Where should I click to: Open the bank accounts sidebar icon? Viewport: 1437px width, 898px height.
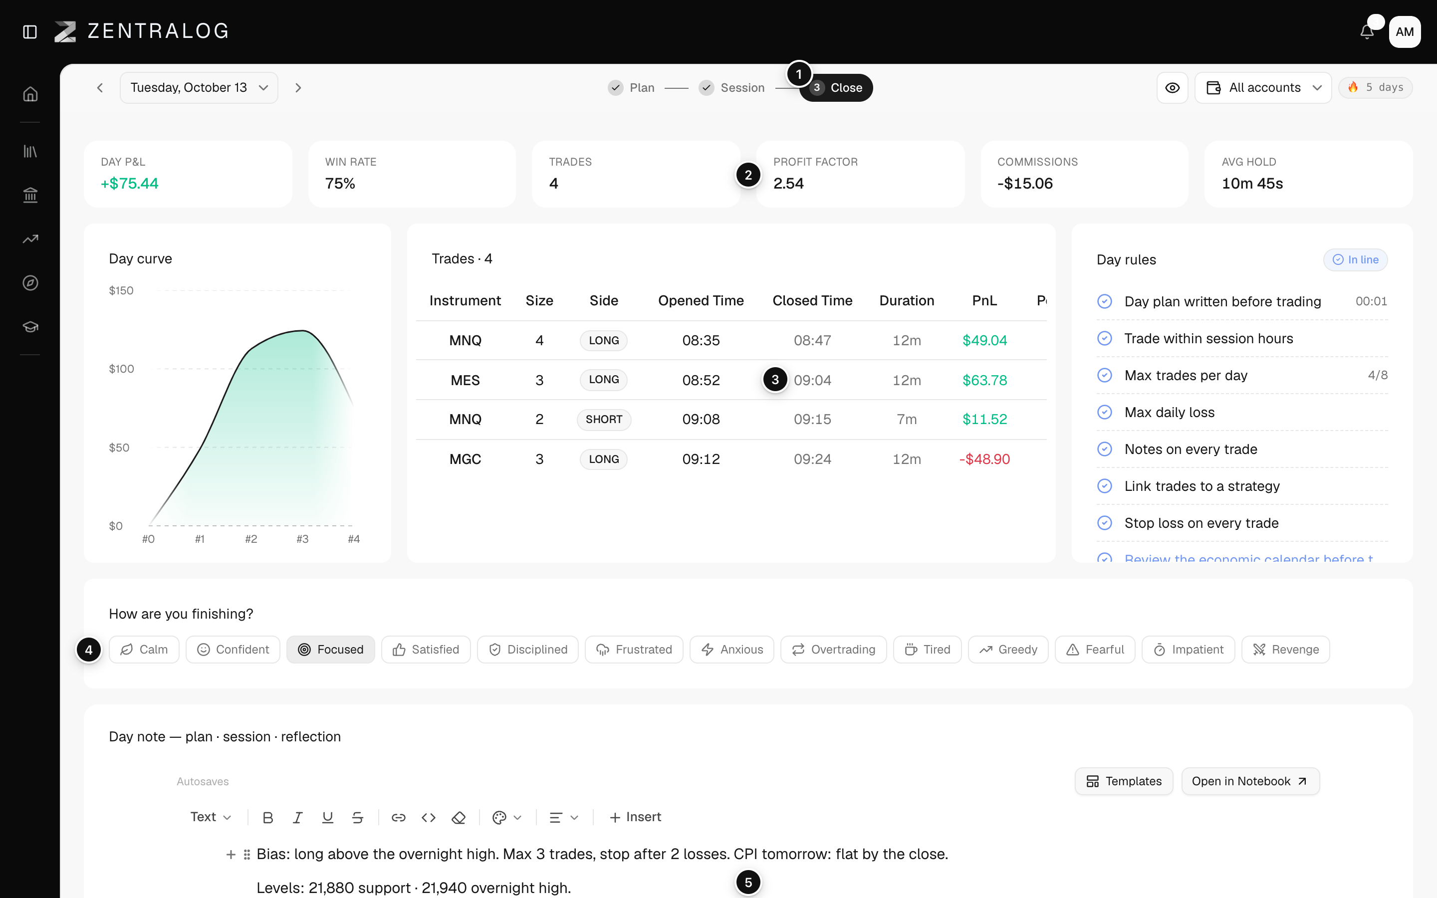pos(30,195)
